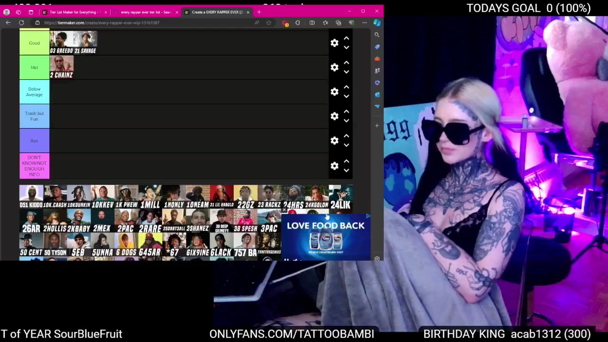Select the 6ix9ine rapper thumbnail

(198, 245)
